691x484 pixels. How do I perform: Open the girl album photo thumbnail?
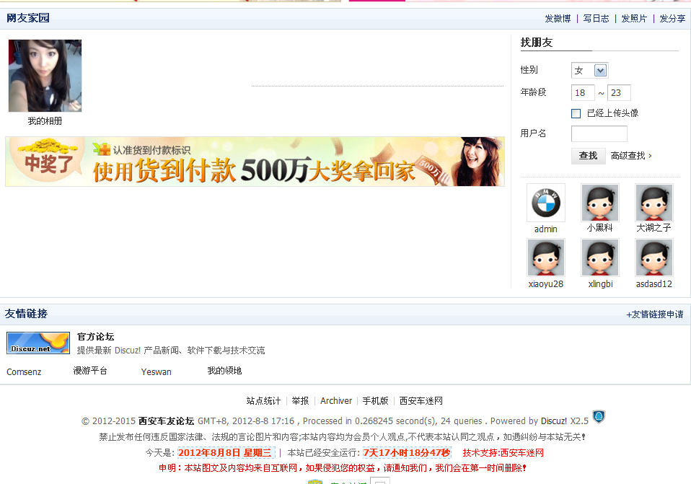point(45,76)
